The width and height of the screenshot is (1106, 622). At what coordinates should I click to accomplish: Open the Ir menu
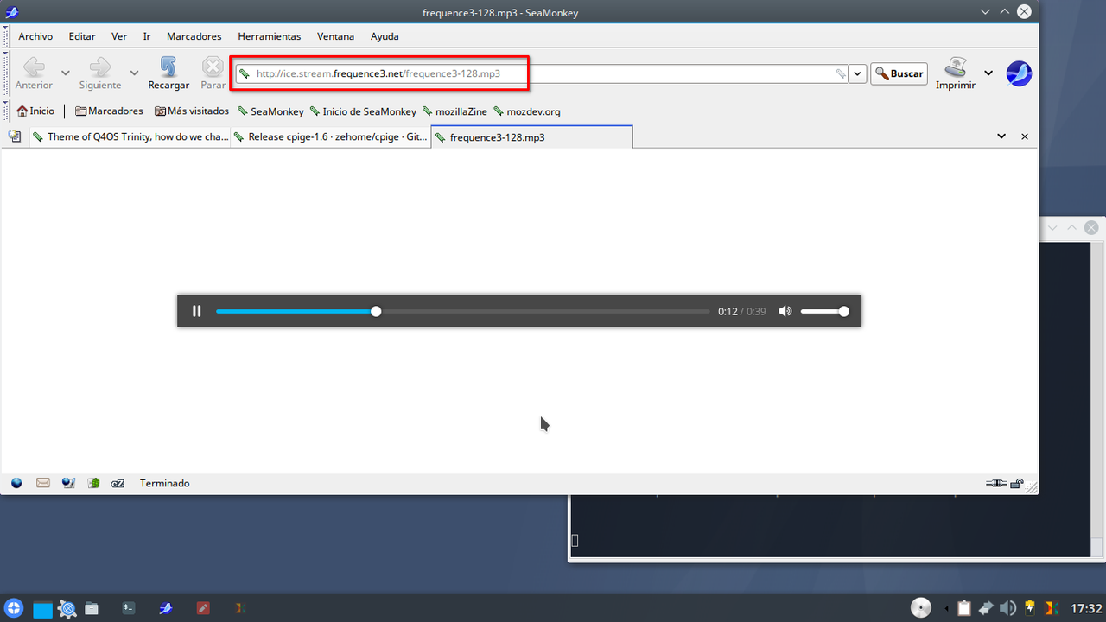point(147,36)
